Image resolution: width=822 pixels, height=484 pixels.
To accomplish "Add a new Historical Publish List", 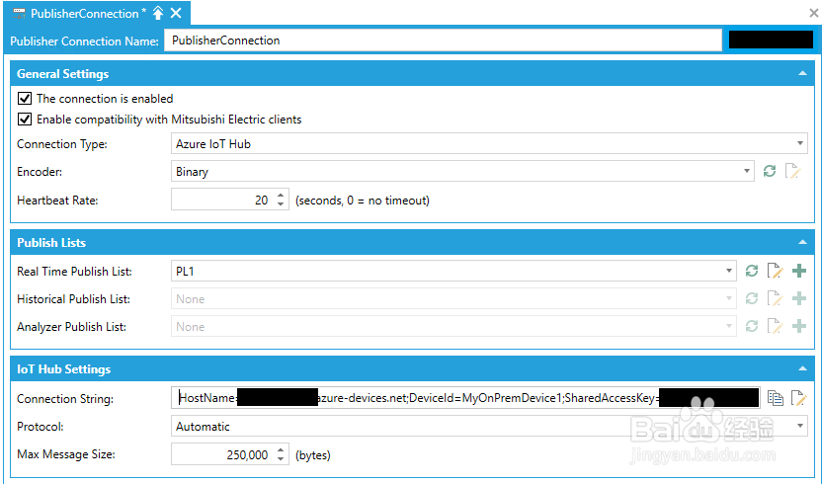I will click(799, 299).
